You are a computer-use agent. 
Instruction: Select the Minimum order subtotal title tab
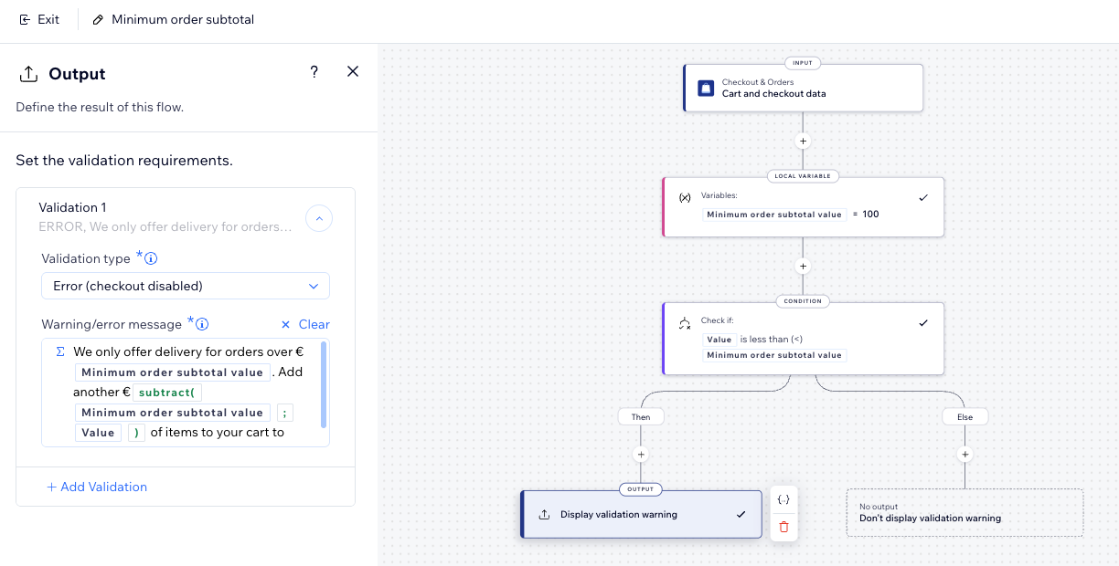pos(182,19)
